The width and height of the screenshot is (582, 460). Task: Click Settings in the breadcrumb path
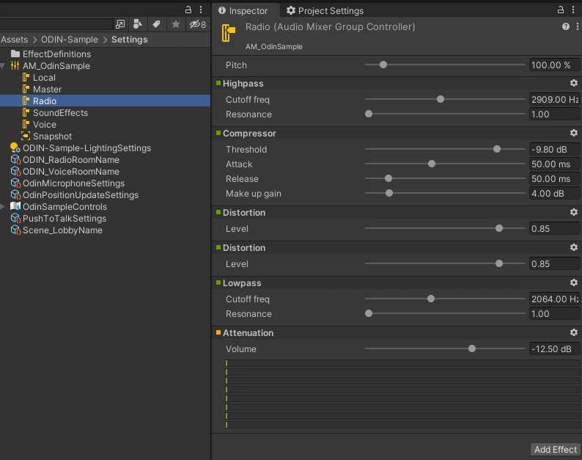tap(130, 40)
